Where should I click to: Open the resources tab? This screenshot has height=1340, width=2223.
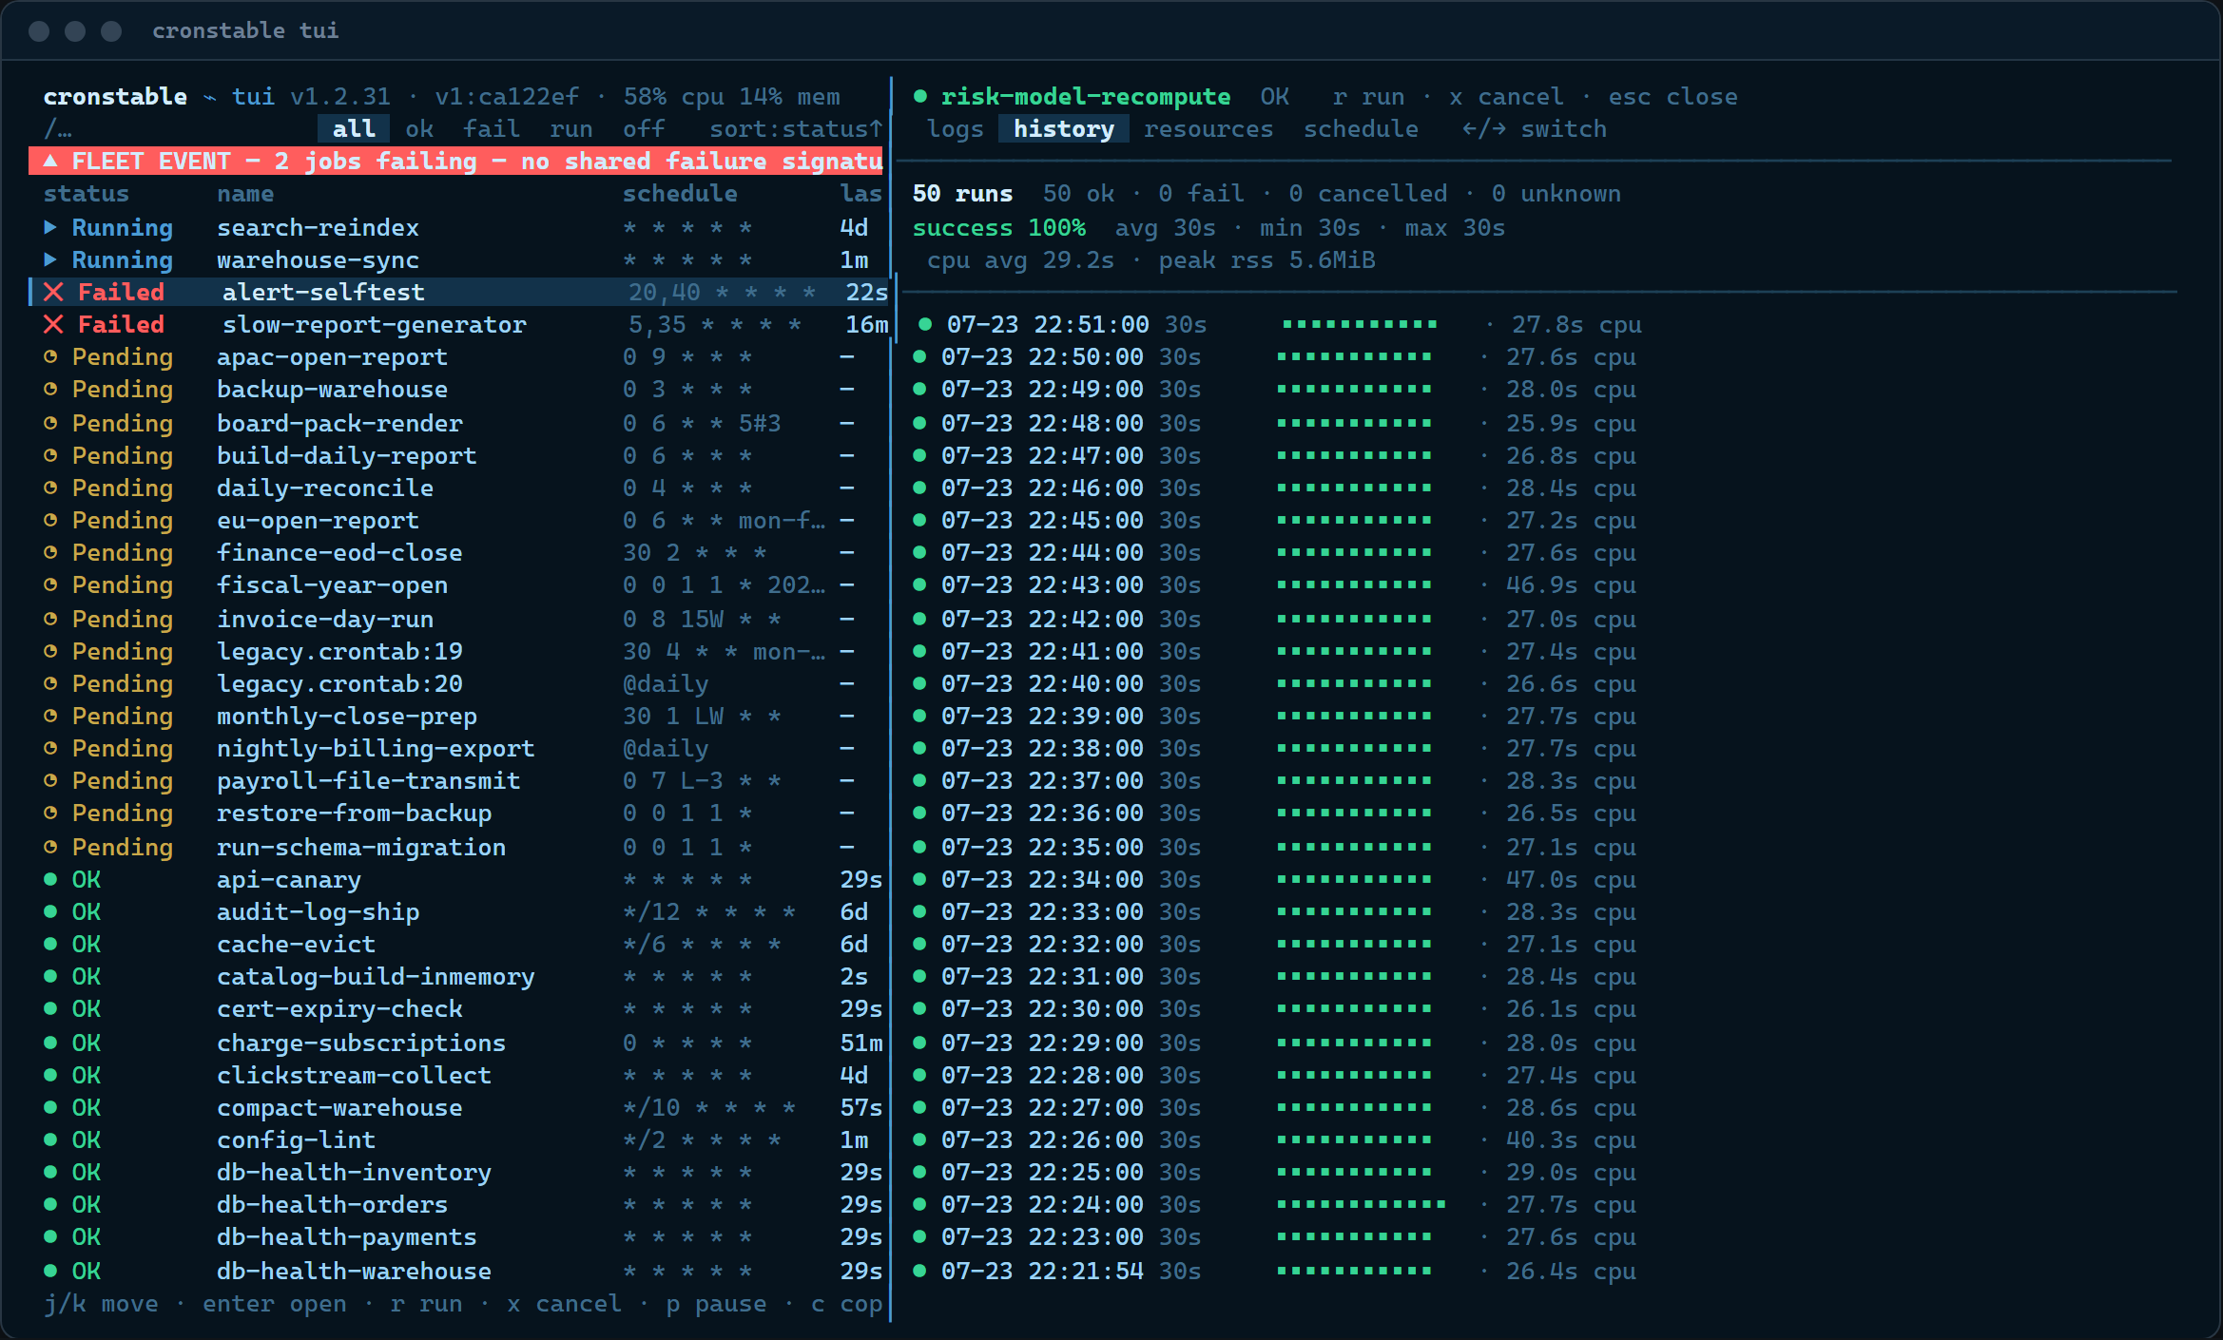coord(1208,128)
